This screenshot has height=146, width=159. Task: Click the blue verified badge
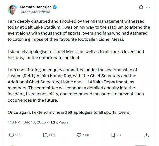pos(55,7)
